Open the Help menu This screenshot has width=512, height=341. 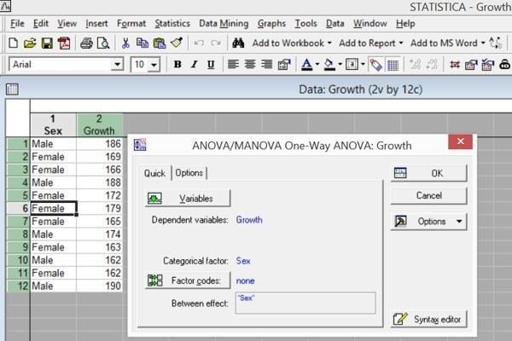tap(405, 24)
